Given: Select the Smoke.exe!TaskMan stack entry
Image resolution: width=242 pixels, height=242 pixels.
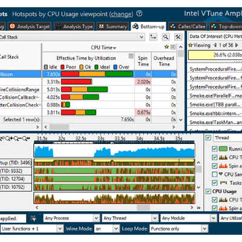Looking at the screenshot, I should tap(215, 122).
